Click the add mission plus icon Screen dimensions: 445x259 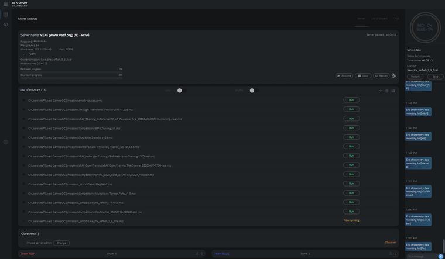381,91
